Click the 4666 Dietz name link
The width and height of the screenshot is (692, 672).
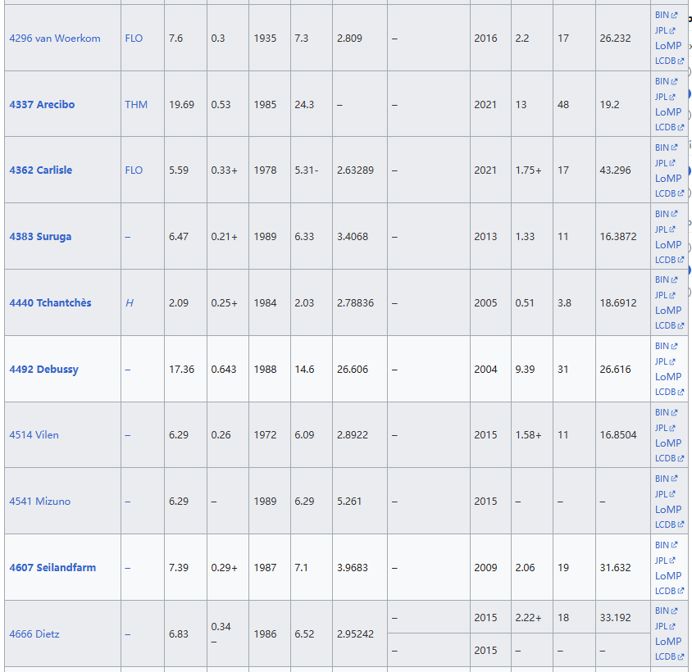tap(34, 634)
